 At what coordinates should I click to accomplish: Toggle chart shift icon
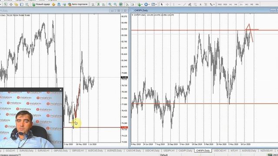point(132,4)
